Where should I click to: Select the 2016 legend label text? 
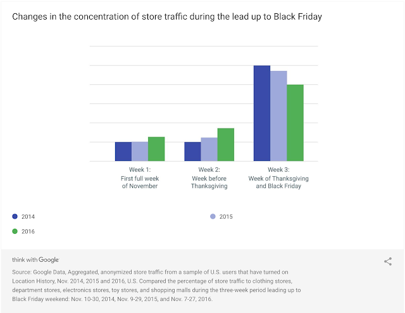click(x=28, y=231)
